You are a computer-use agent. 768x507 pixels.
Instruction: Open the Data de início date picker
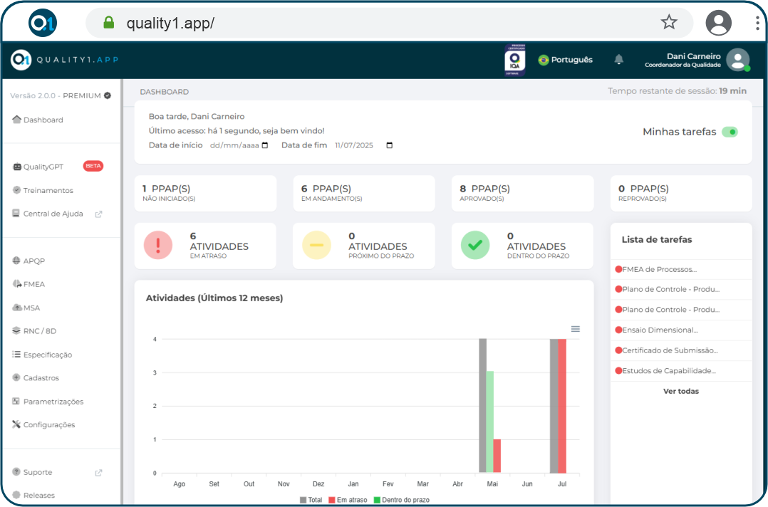click(266, 145)
